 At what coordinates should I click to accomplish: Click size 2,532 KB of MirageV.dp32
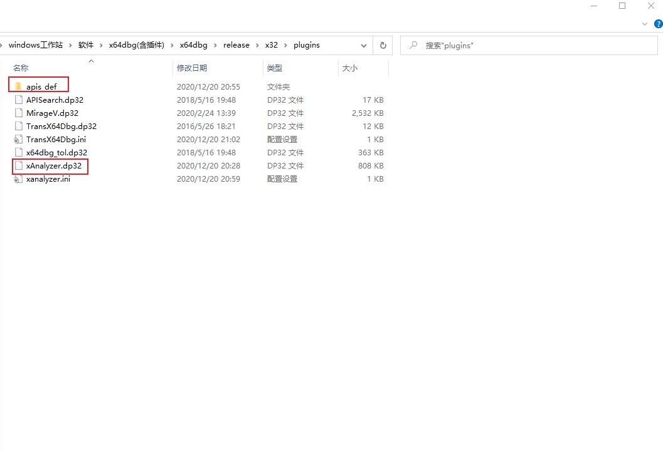click(x=368, y=113)
